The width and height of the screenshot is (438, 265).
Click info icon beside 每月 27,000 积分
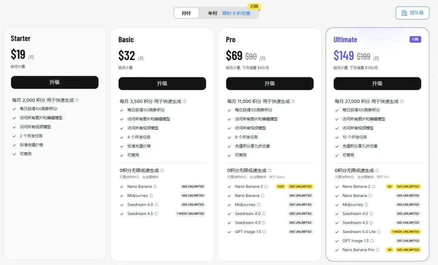(x=401, y=101)
